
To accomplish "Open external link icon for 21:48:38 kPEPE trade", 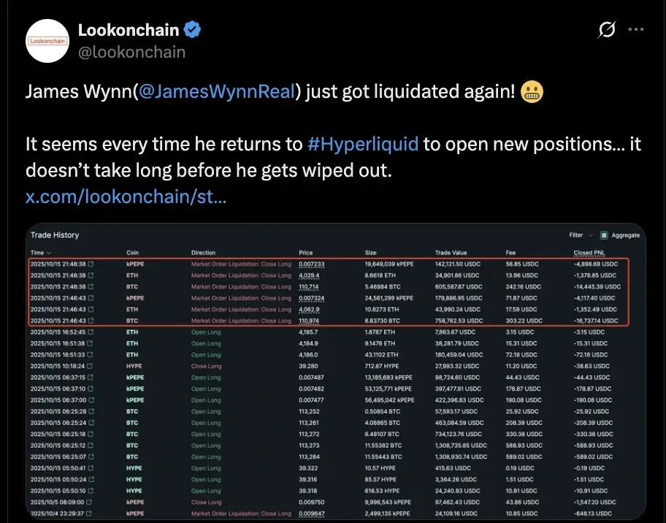I will point(91,264).
